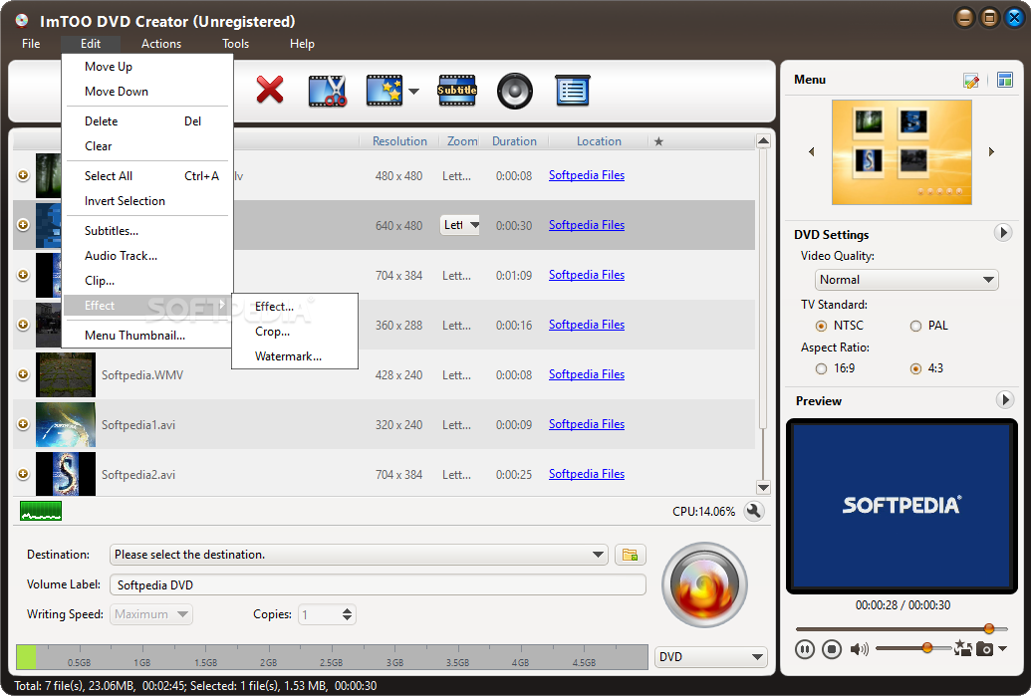Edit the menu with pencil icon
This screenshot has width=1031, height=696.
[x=971, y=81]
